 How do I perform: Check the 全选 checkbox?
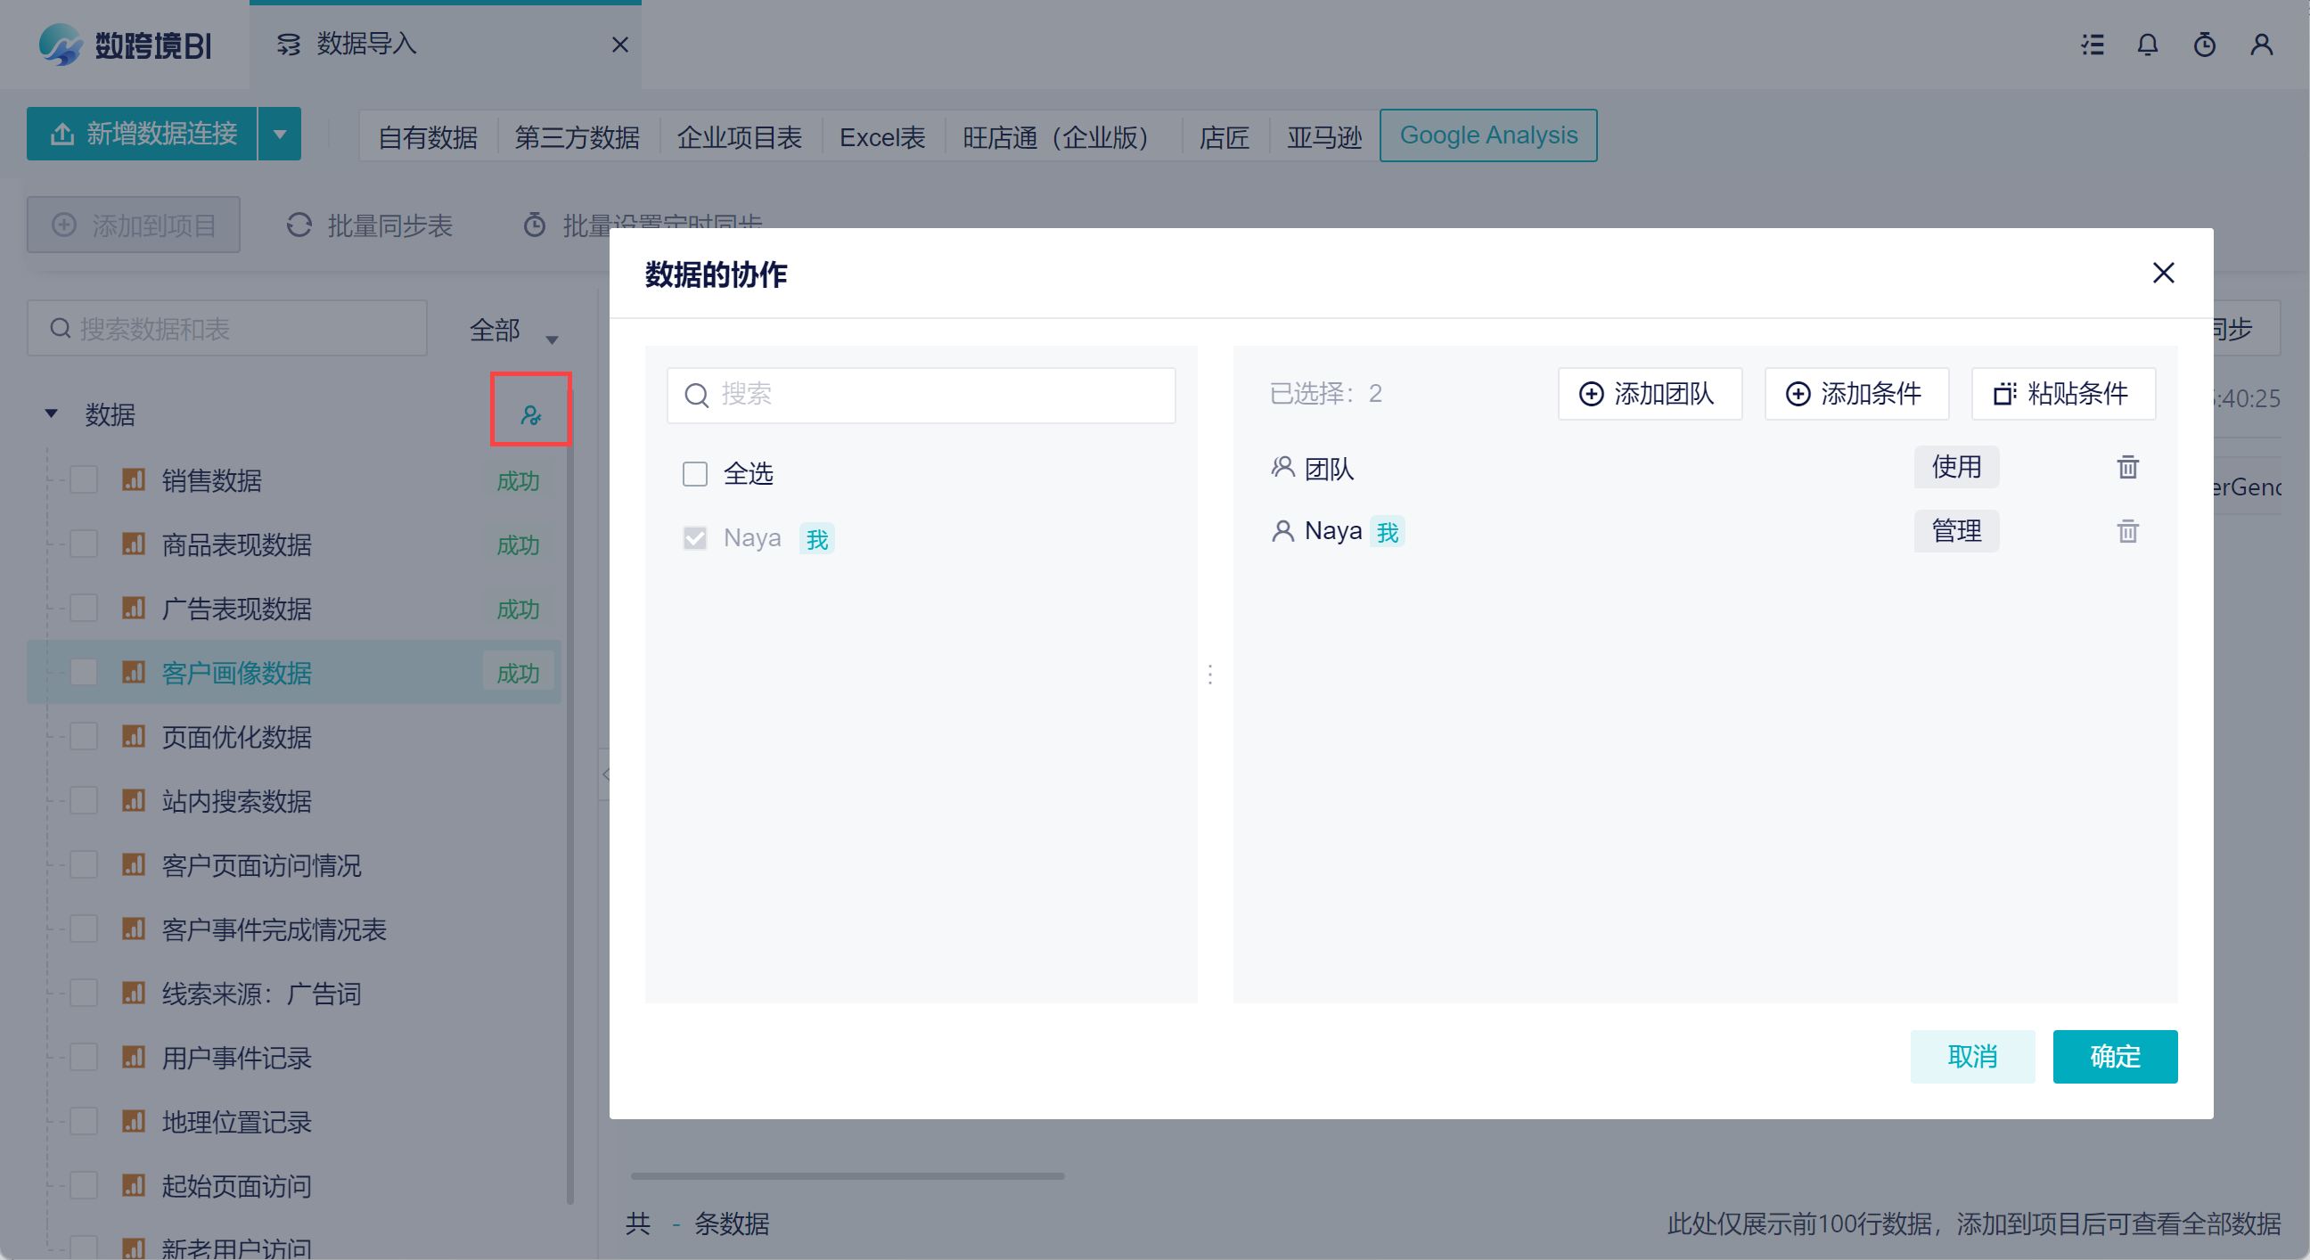(x=695, y=473)
